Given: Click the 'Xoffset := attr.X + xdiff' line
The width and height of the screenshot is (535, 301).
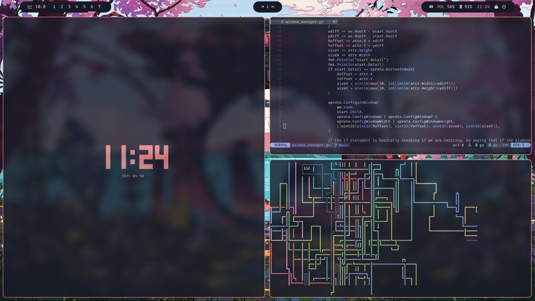Looking at the screenshot, I should pos(356,41).
